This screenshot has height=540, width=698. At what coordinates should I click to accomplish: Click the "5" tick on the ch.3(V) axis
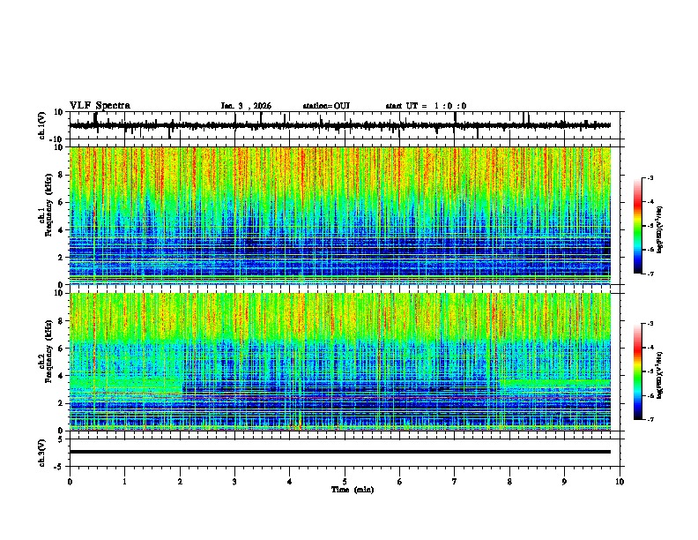coord(61,439)
